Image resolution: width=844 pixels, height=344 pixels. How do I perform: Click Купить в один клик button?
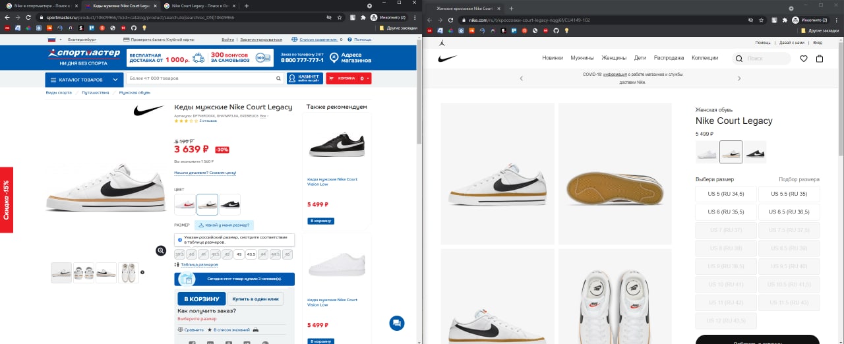[x=255, y=299]
